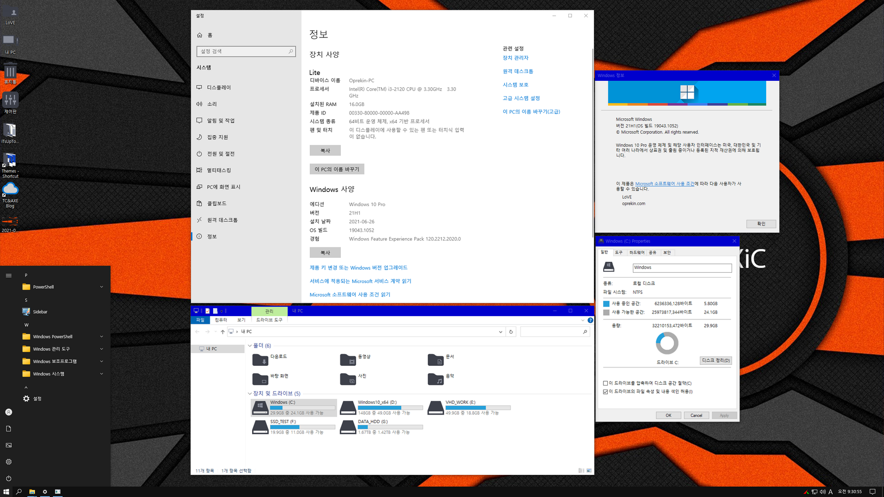Click 확인 in the Windows 정보 dialog

[761, 224]
